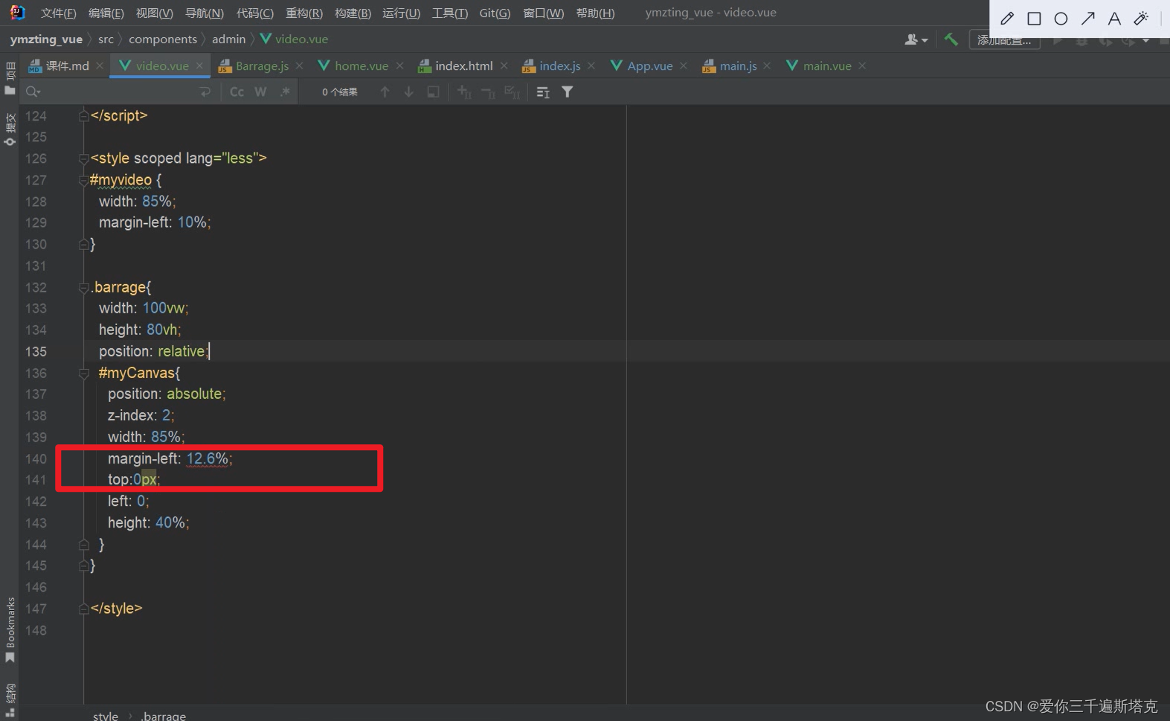Open the 导航(N) menu
The width and height of the screenshot is (1170, 721).
[204, 13]
